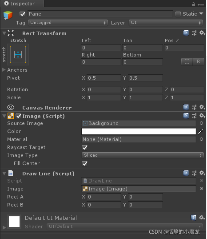
Task: Open the Image Type Sliced dropdown
Action: (x=143, y=155)
